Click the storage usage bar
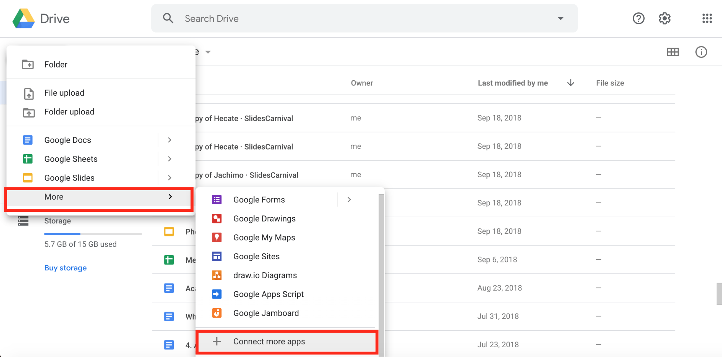Image resolution: width=722 pixels, height=357 pixels. pos(93,234)
